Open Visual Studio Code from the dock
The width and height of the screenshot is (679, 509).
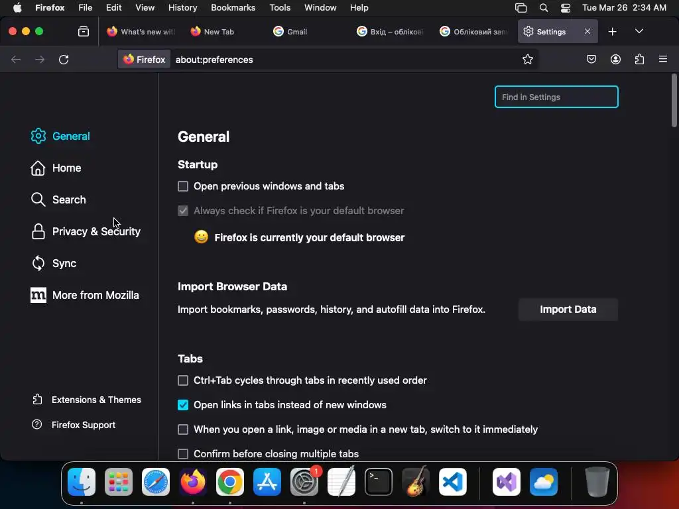453,482
